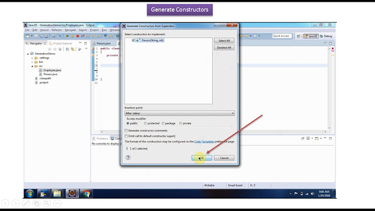Open the Navigate menu
Screen dimensions: 375x211
coord(70,30)
